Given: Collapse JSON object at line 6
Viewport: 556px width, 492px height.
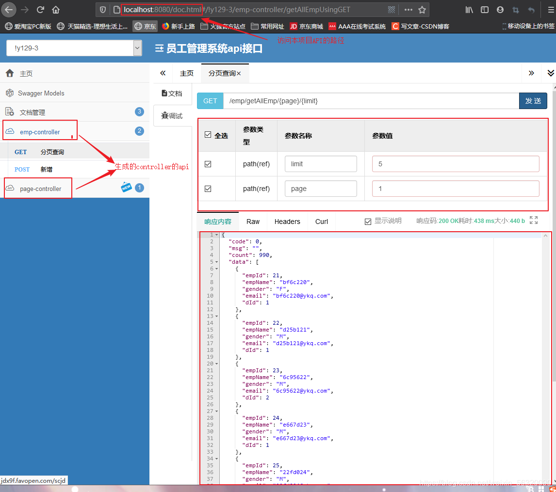Looking at the screenshot, I should (x=217, y=269).
